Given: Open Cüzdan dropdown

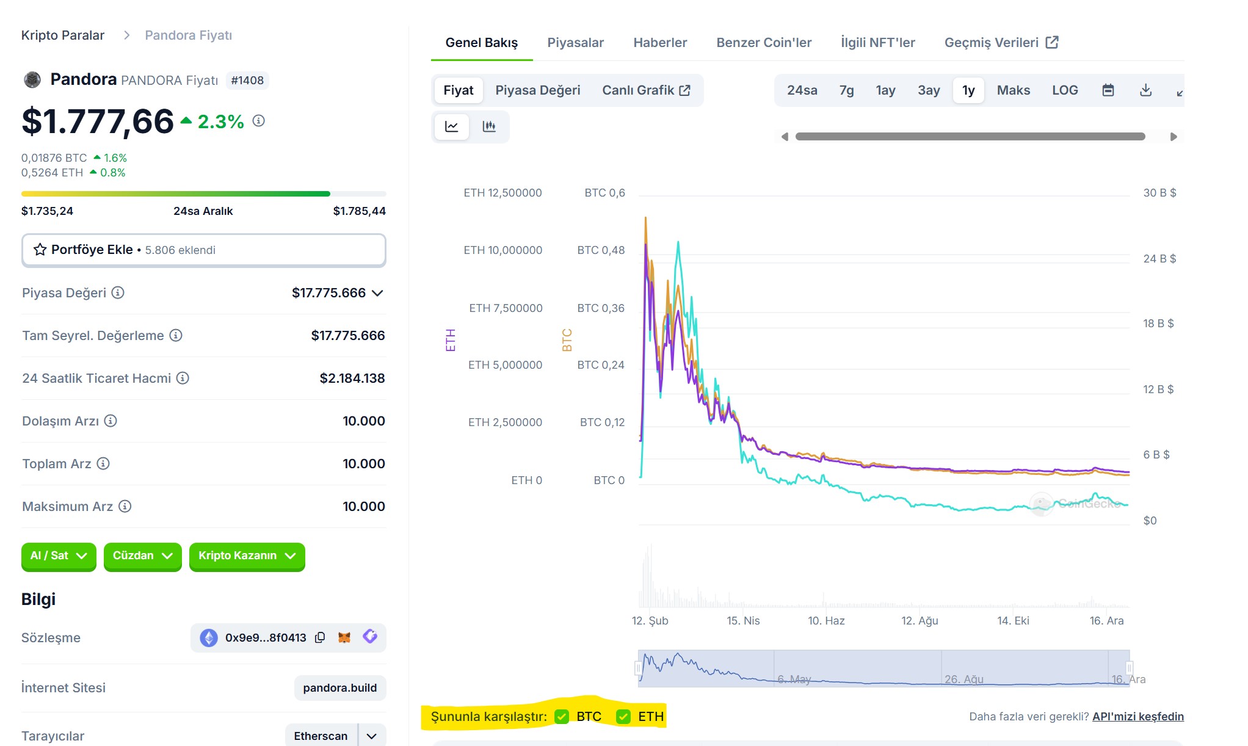Looking at the screenshot, I should click(143, 556).
